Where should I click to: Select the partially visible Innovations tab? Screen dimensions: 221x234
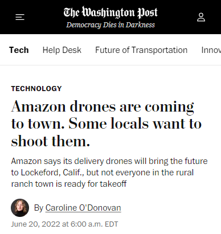pyautogui.click(x=211, y=50)
